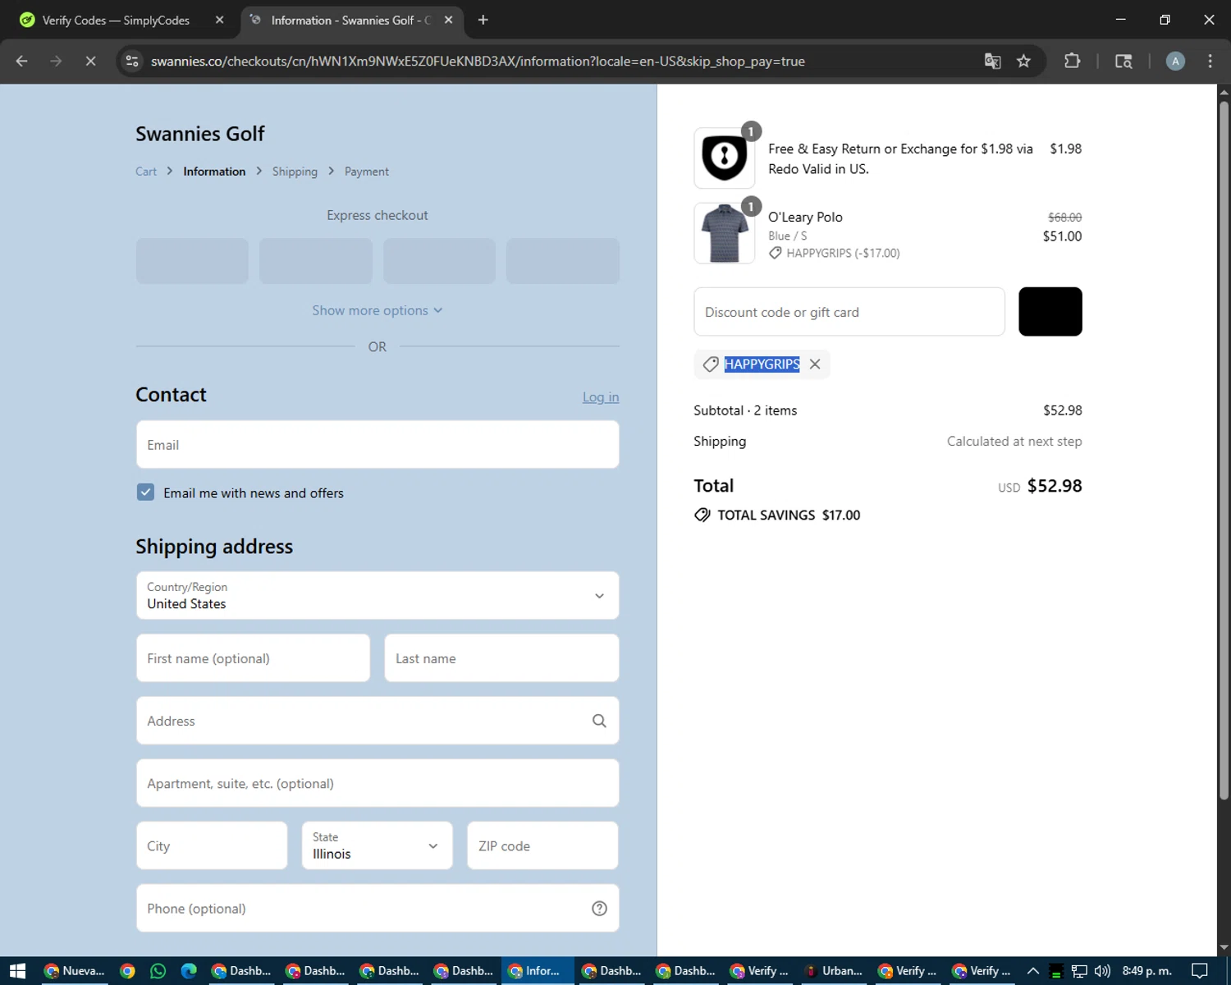
Task: Open the translate page icon
Action: 992,61
